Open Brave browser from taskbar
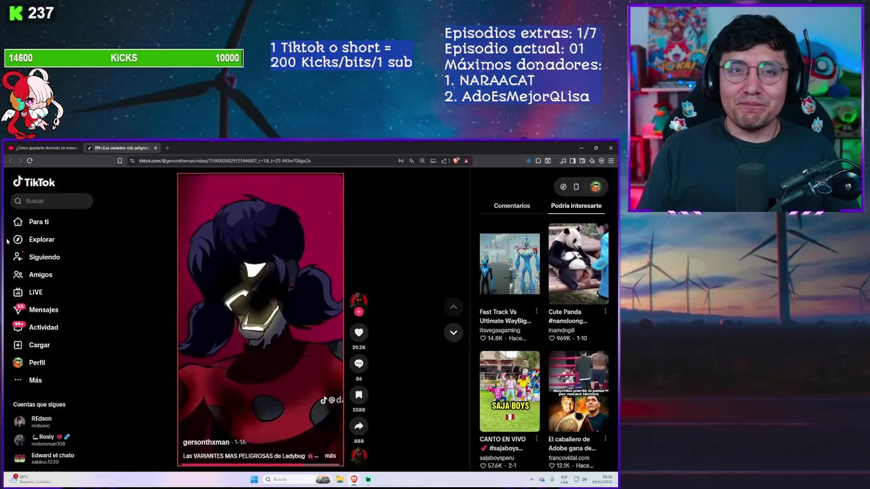Viewport: 870px width, 489px height. click(x=354, y=479)
